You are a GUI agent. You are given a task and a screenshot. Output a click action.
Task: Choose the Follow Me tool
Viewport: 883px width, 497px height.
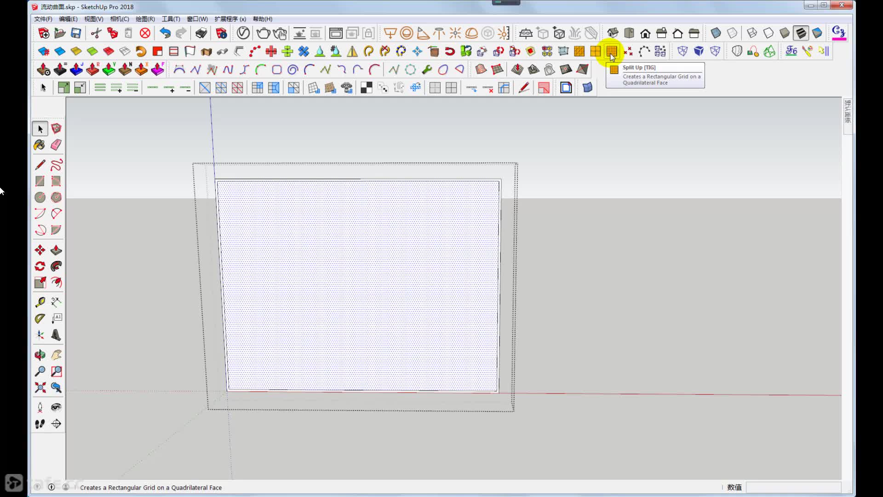[56, 266]
